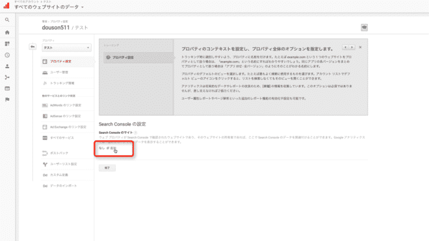
Task: Open Customization dashboards icon in sidebar
Action: coord(7,44)
